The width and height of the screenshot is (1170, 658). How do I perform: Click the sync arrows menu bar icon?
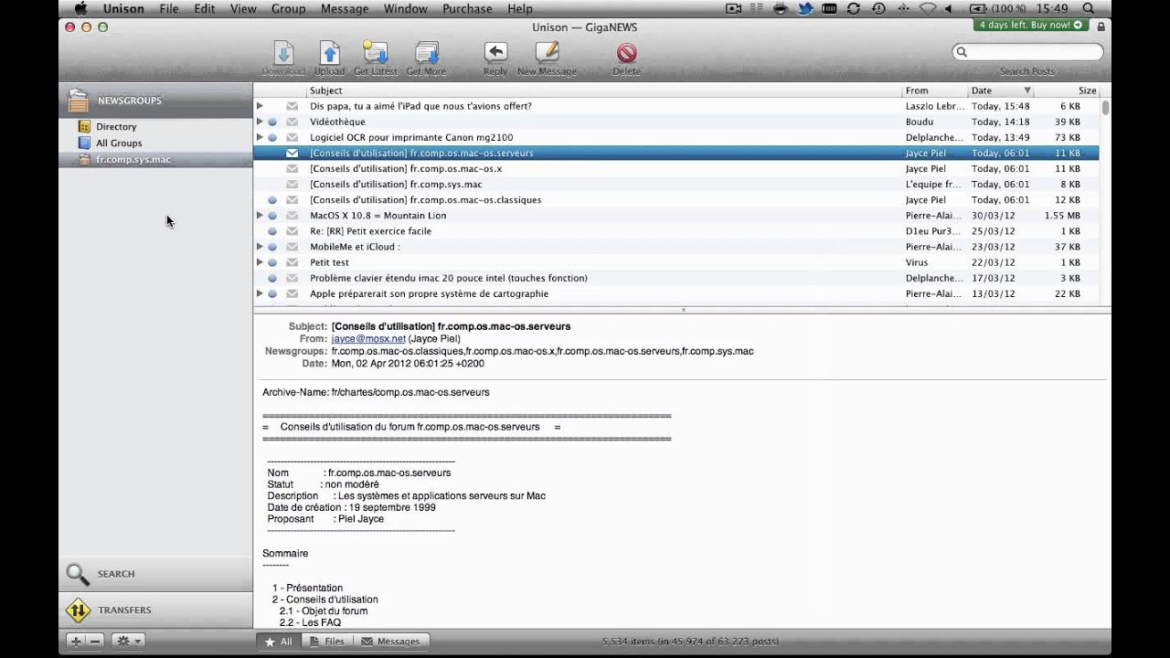click(854, 8)
